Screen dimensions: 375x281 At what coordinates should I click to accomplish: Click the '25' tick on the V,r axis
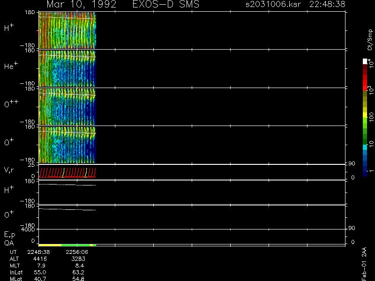[31, 165]
